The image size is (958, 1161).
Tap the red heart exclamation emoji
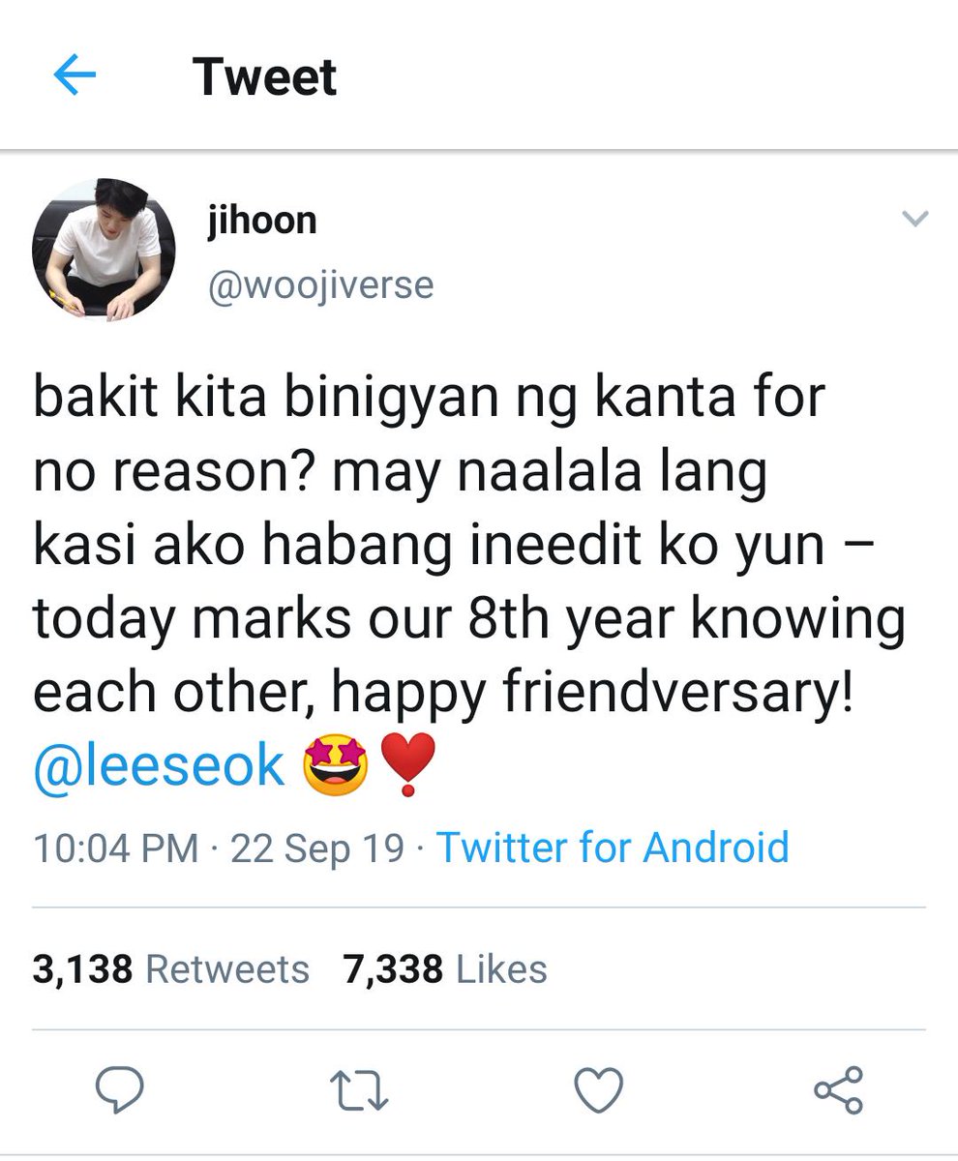point(408,764)
